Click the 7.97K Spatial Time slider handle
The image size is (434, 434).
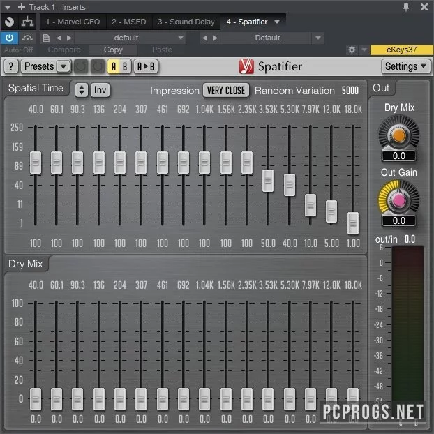pos(310,205)
